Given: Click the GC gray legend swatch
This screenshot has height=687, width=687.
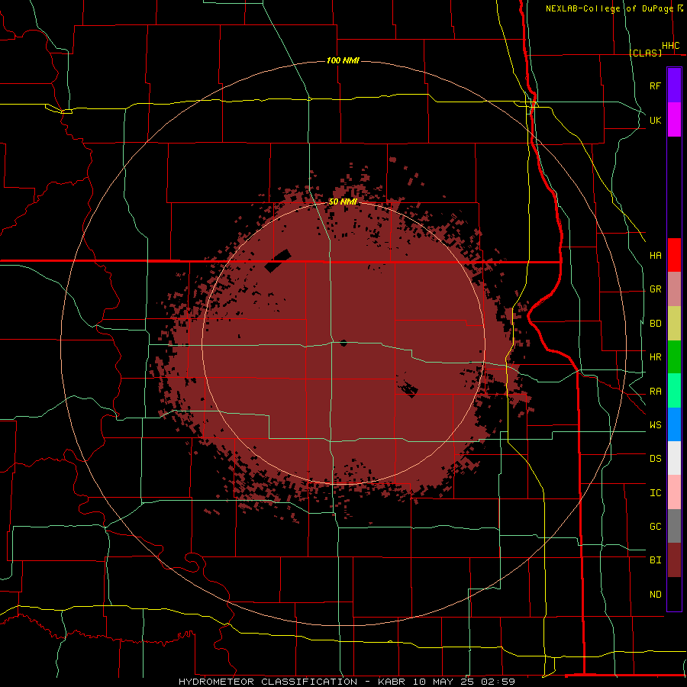Looking at the screenshot, I should [x=674, y=526].
